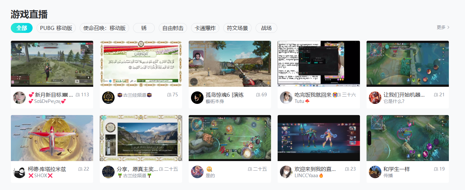
Task: Click the 19 viewer count
Action: tap(439, 169)
